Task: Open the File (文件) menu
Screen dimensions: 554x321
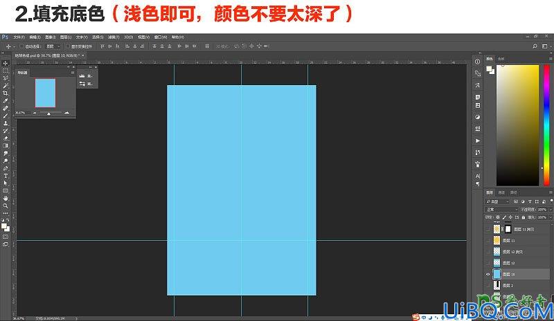Action: click(x=19, y=37)
